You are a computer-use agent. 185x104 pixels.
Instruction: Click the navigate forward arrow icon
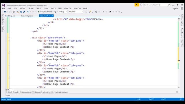10,12
